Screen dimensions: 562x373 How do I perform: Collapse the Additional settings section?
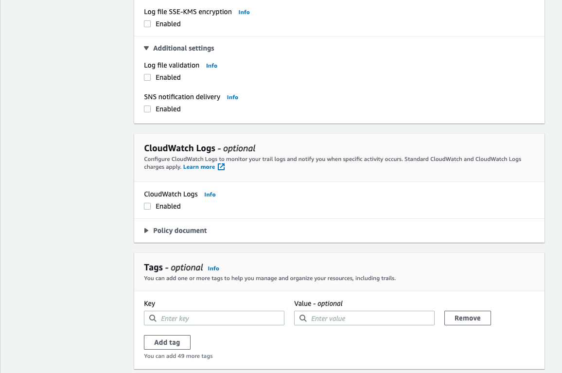click(x=146, y=48)
